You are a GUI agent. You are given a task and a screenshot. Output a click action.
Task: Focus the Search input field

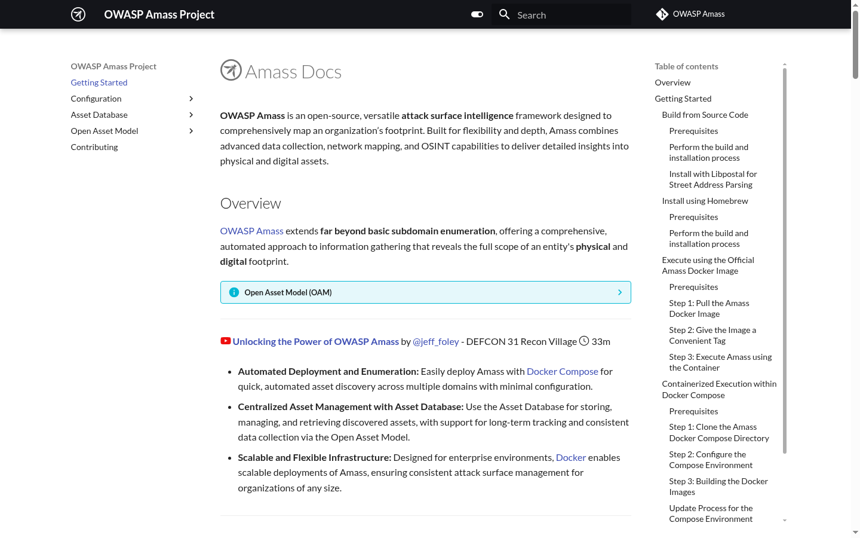pyautogui.click(x=561, y=14)
